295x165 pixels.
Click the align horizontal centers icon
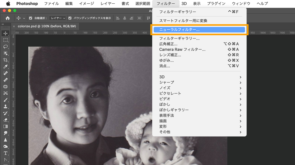tap(124, 18)
